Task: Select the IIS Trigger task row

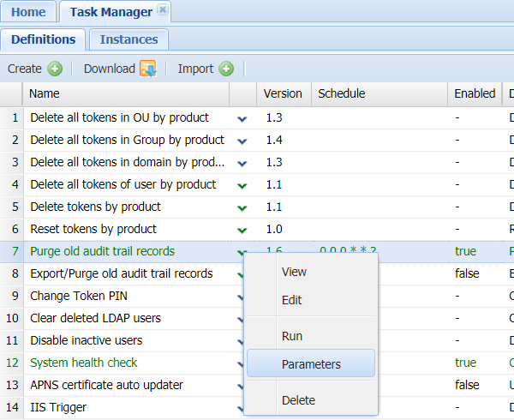Action: tap(58, 407)
